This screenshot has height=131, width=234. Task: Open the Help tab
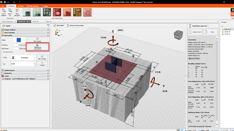45,6
